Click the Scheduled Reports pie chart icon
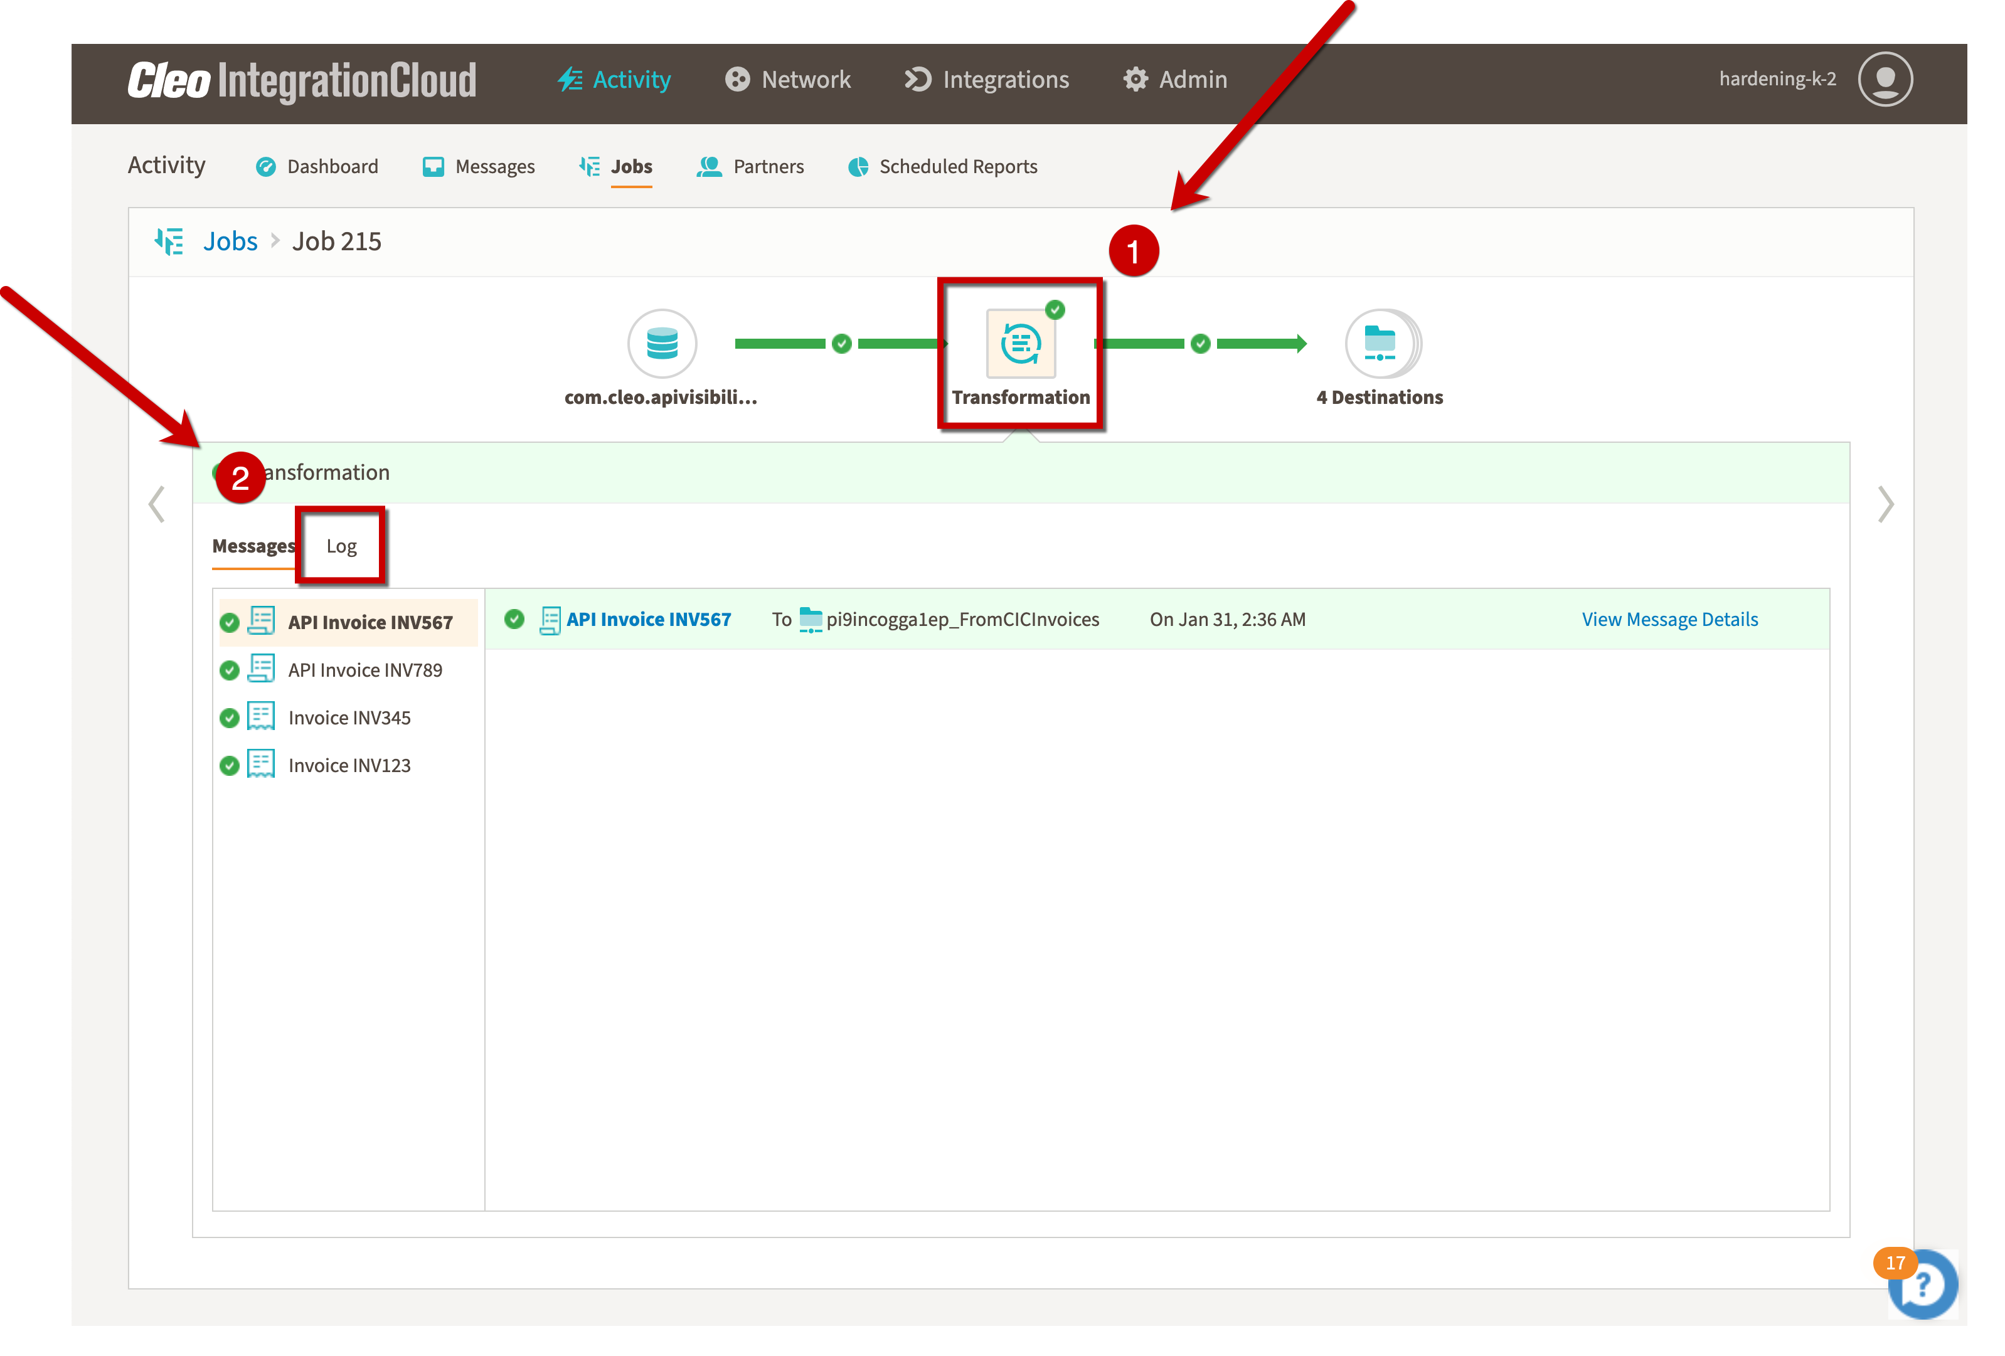The height and width of the screenshot is (1356, 2005). pyautogui.click(x=858, y=167)
